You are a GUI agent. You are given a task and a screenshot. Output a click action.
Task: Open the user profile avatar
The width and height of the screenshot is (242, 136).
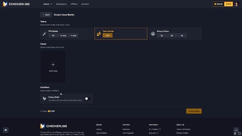click(x=236, y=4)
